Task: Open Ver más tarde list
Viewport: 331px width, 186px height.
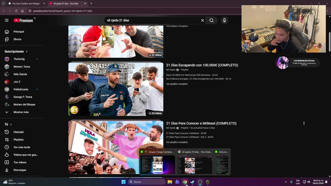Action: click(22, 147)
